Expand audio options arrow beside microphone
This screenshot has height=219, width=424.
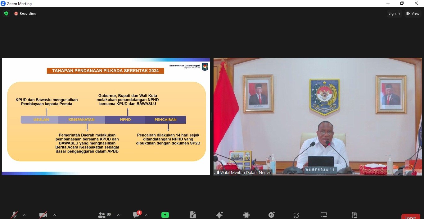click(x=24, y=215)
